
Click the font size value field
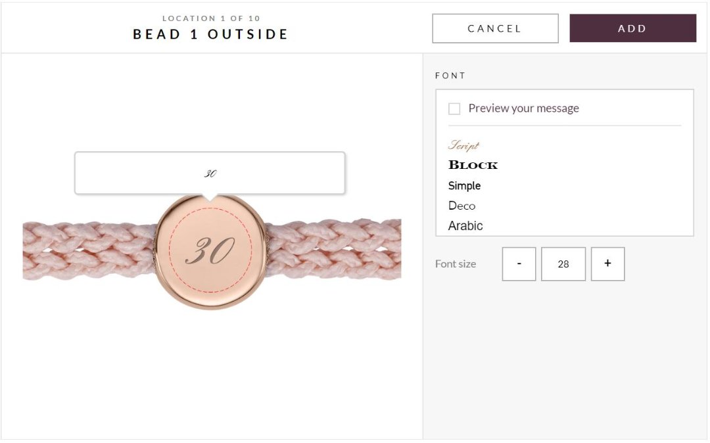click(563, 264)
